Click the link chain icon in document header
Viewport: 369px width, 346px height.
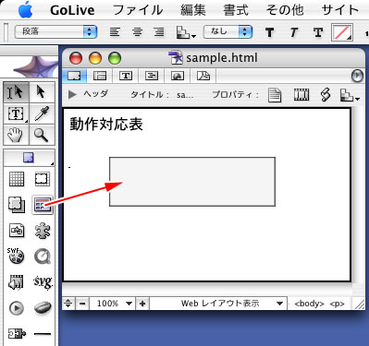click(326, 95)
